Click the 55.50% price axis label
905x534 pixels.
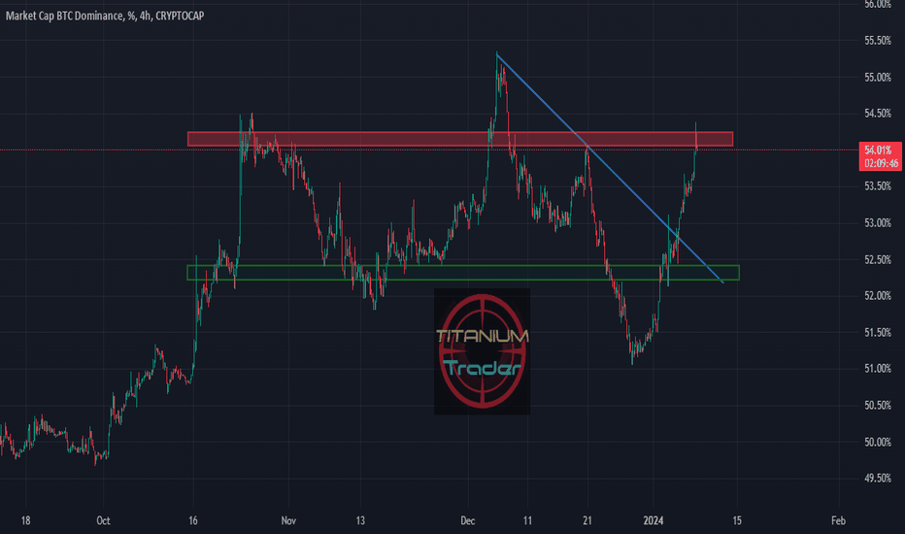(877, 41)
